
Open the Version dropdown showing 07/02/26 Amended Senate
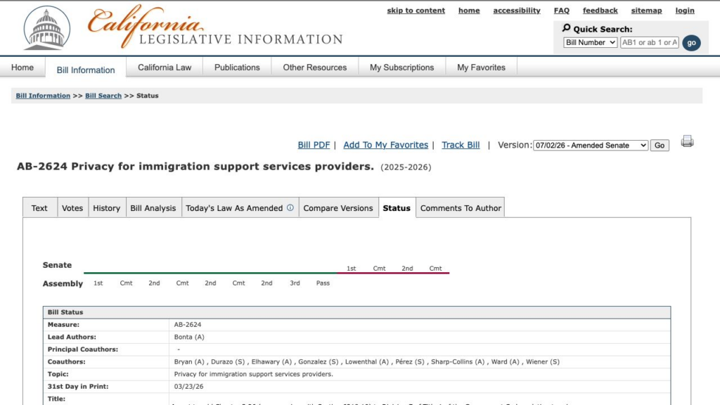pos(591,145)
